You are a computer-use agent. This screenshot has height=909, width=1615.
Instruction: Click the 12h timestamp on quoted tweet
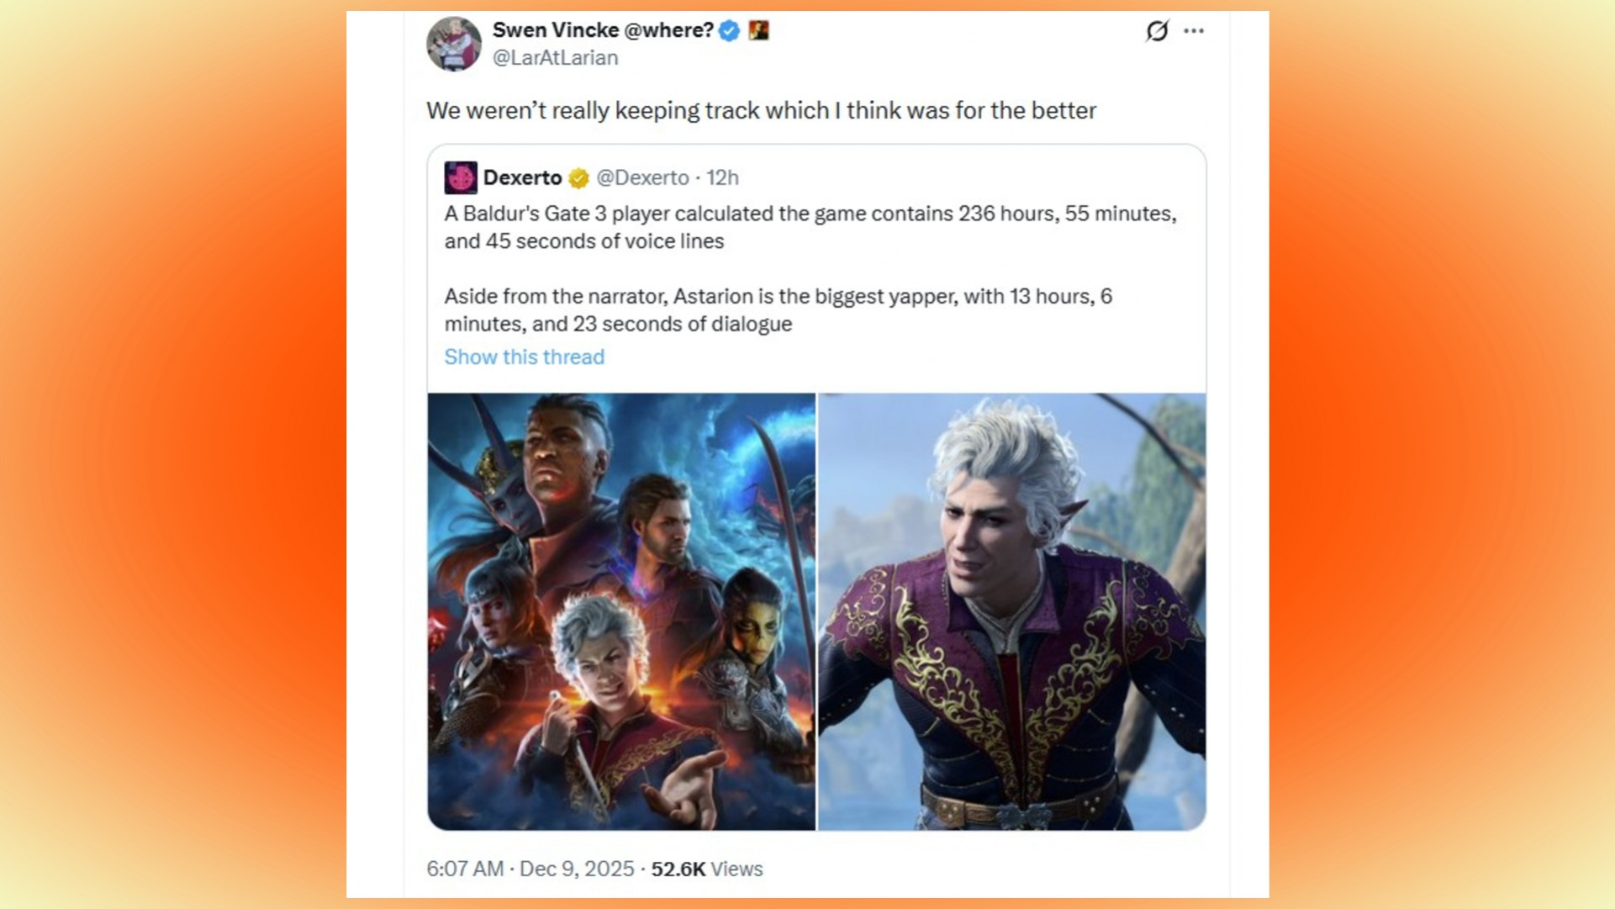coord(722,178)
